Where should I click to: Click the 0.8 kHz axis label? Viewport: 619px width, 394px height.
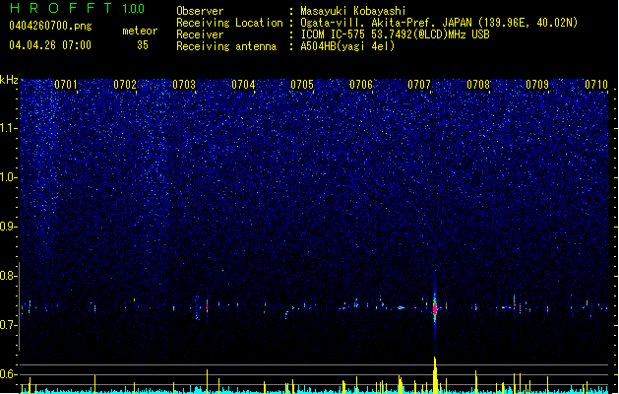pos(7,276)
